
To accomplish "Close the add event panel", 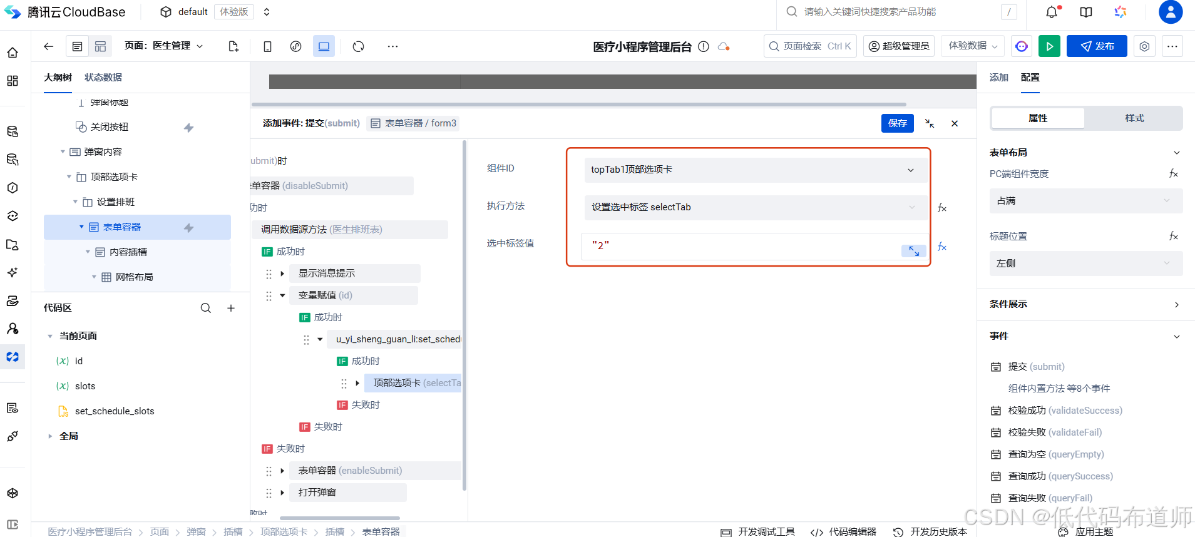I will (x=955, y=123).
